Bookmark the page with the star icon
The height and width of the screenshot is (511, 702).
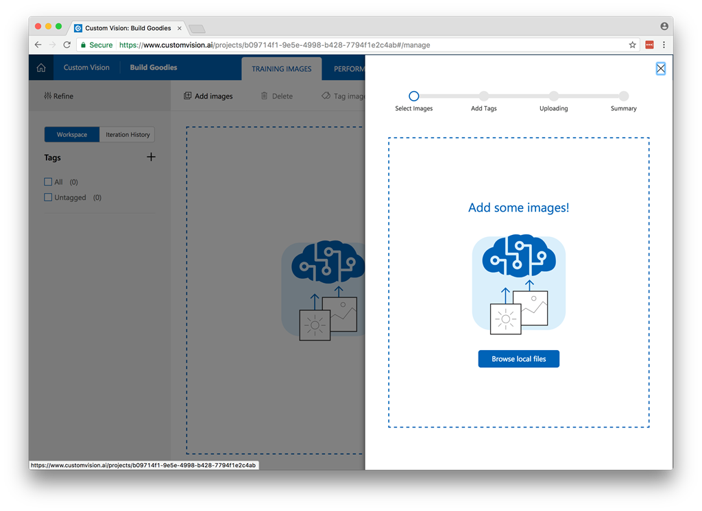(632, 45)
